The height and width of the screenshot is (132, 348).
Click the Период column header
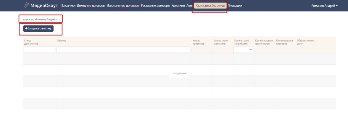click(62, 41)
